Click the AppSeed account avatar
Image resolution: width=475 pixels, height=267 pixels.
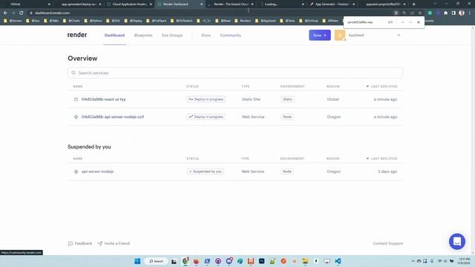[340, 35]
